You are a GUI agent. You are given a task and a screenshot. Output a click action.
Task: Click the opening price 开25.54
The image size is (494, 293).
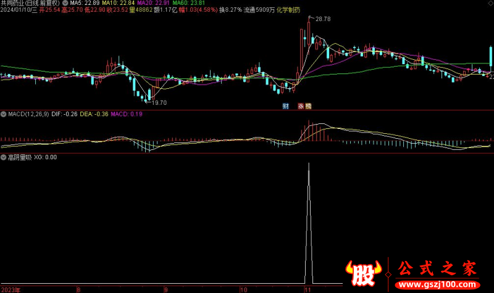pos(49,10)
